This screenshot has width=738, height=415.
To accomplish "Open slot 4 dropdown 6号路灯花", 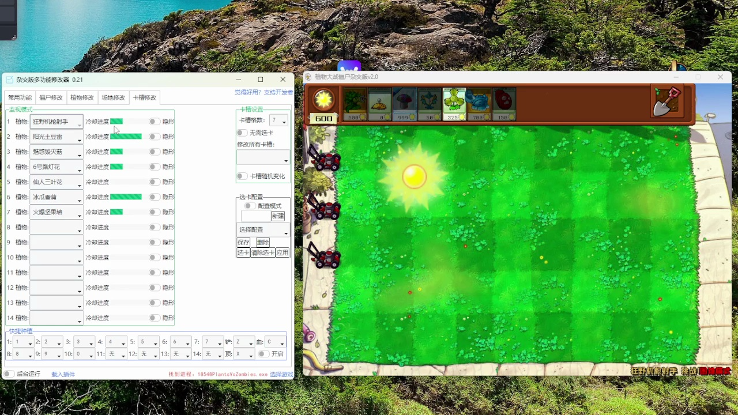I will click(57, 167).
